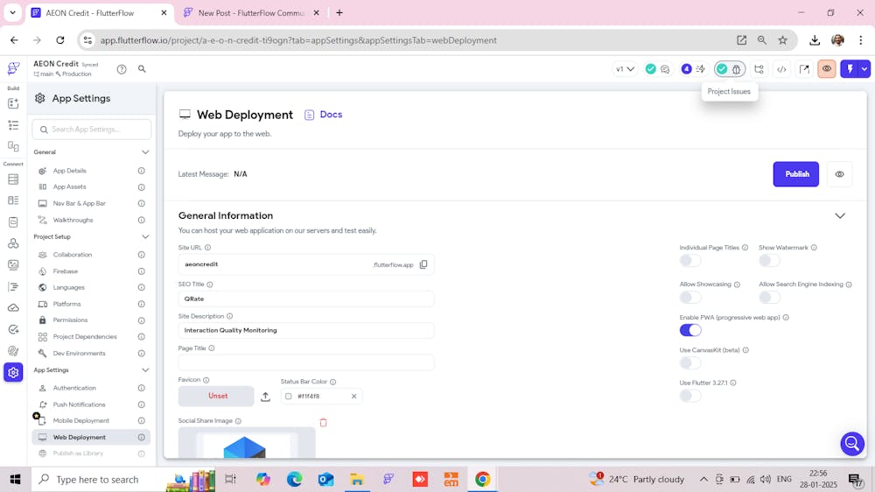Open Project Issues check icon
Viewport: 875px width, 492px height.
tap(722, 69)
